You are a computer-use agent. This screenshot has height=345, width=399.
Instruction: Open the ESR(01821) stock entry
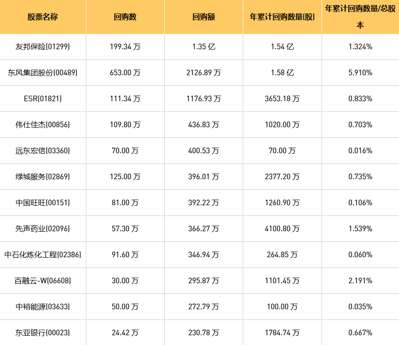(43, 98)
